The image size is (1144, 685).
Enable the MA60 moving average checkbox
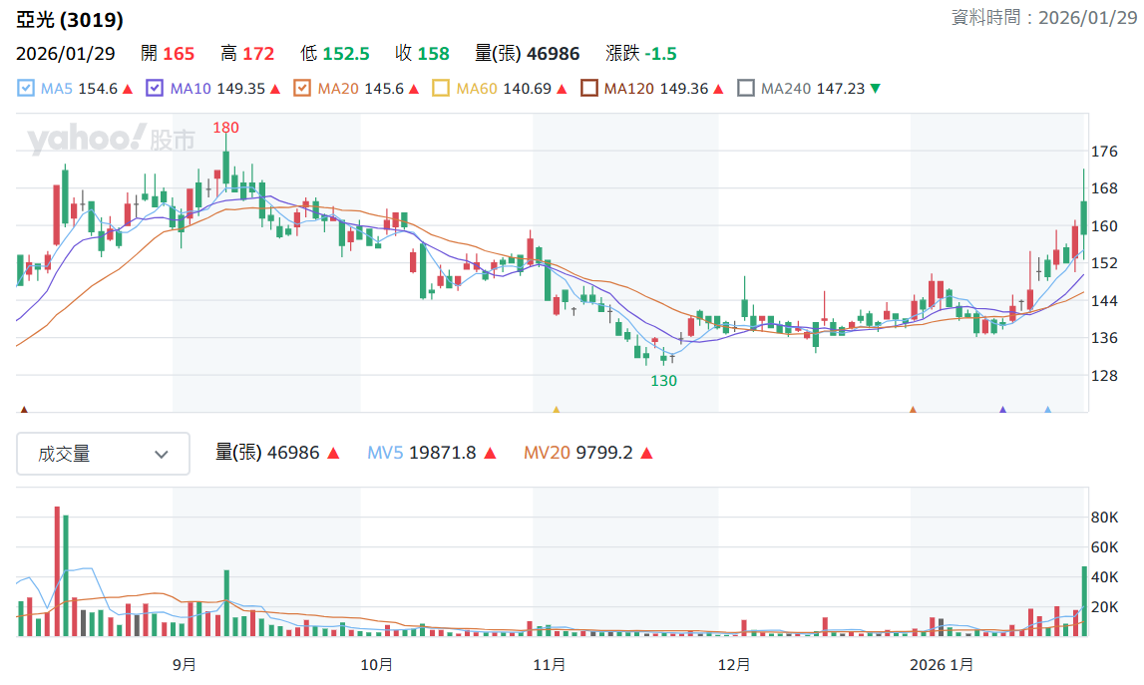point(441,89)
